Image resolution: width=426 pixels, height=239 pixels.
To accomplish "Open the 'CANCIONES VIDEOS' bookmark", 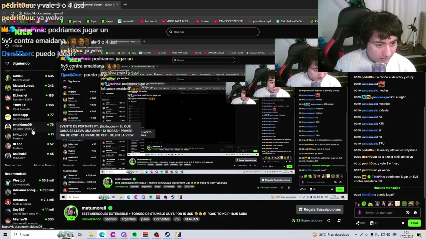I will (228, 21).
